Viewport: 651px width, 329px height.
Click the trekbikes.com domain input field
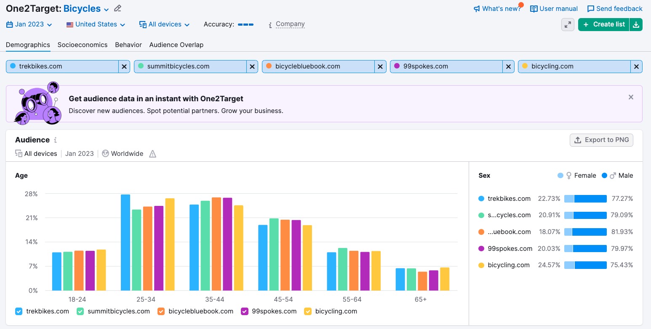(x=62, y=66)
